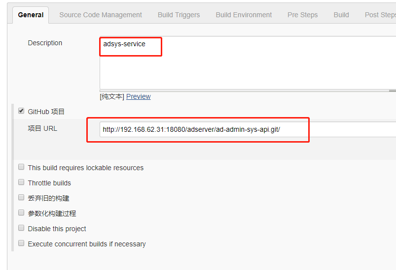Check Disable this project
This screenshot has width=396, height=270.
point(21,228)
